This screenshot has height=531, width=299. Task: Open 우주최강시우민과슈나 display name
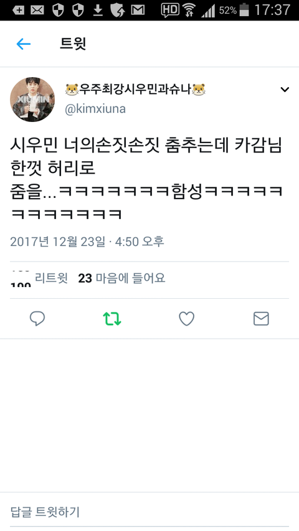[x=135, y=90]
